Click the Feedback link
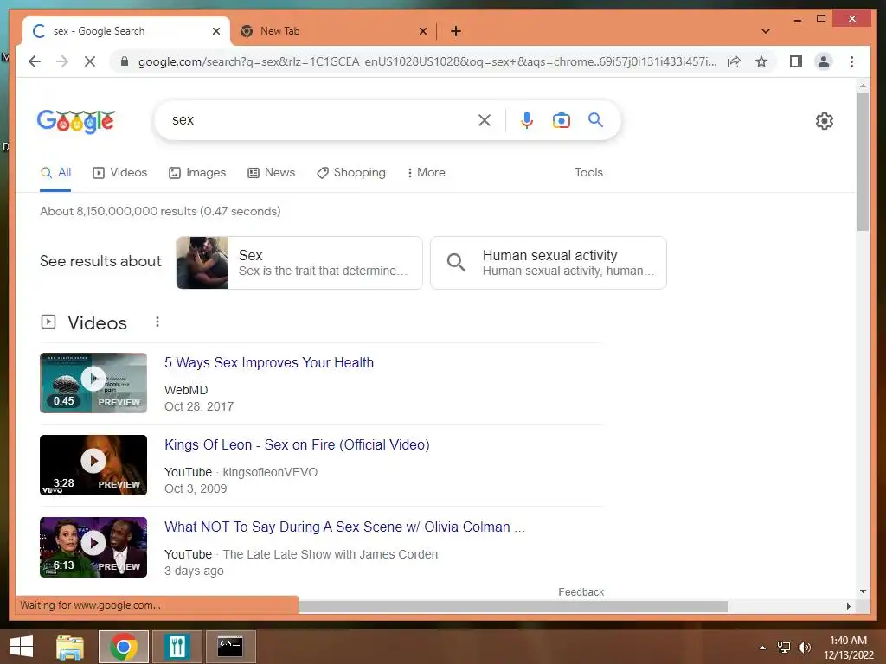 pyautogui.click(x=581, y=591)
